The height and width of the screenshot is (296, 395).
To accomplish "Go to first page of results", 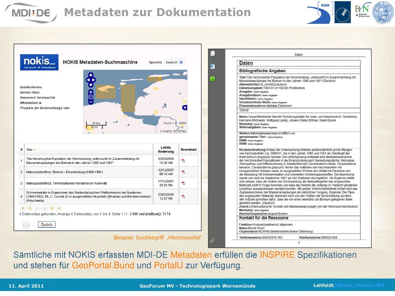I will [x=23, y=208].
